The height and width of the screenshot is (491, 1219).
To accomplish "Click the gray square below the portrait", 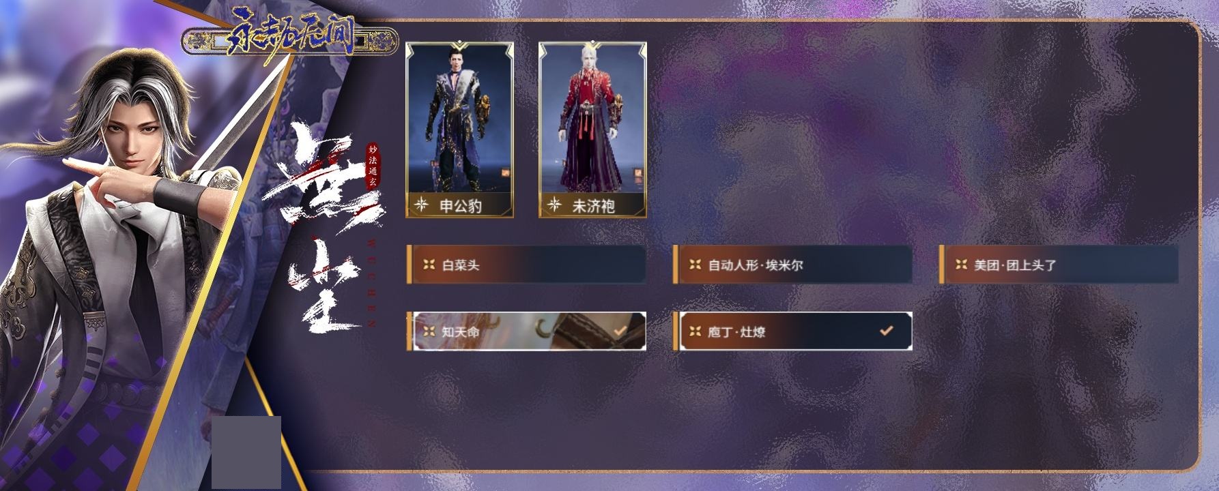I will point(246,453).
